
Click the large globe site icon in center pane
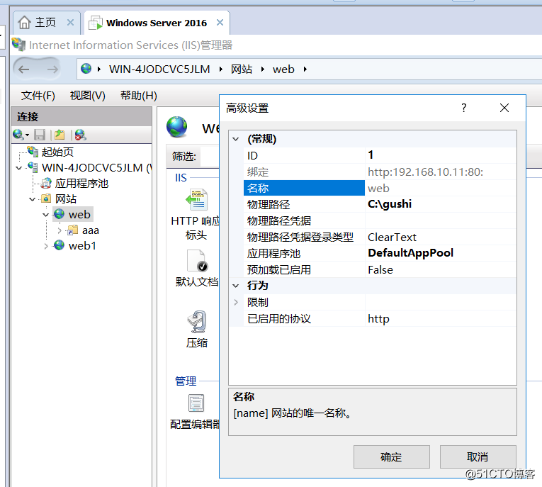(x=177, y=127)
